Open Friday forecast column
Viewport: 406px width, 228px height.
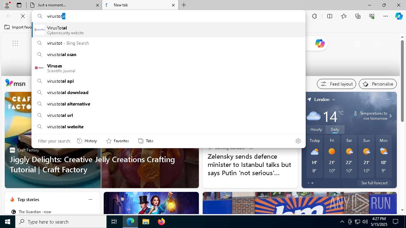point(332,157)
